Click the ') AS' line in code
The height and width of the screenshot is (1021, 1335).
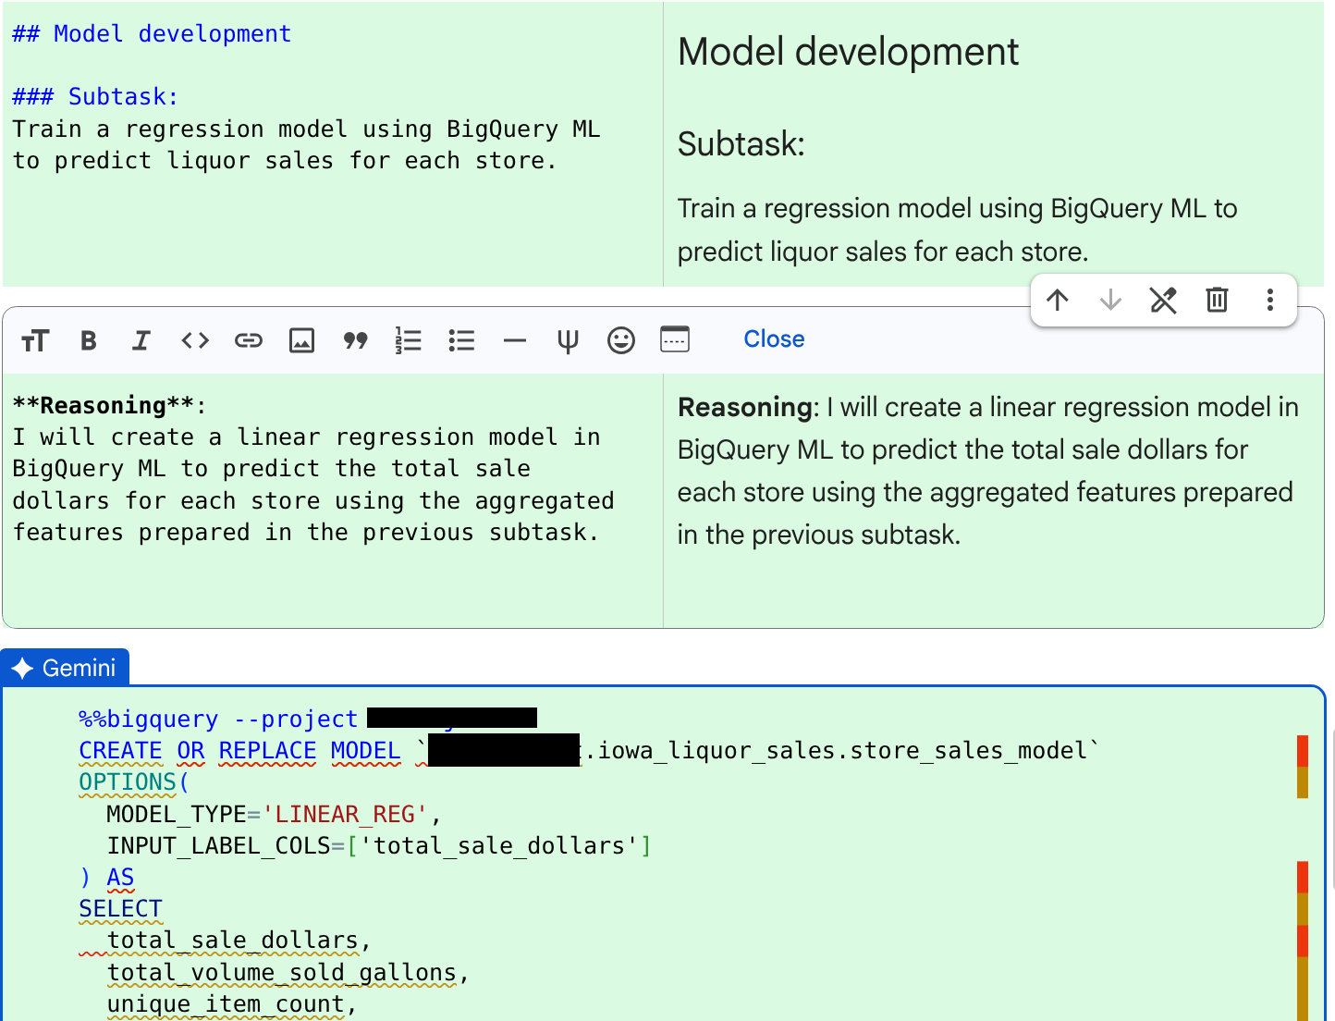106,877
